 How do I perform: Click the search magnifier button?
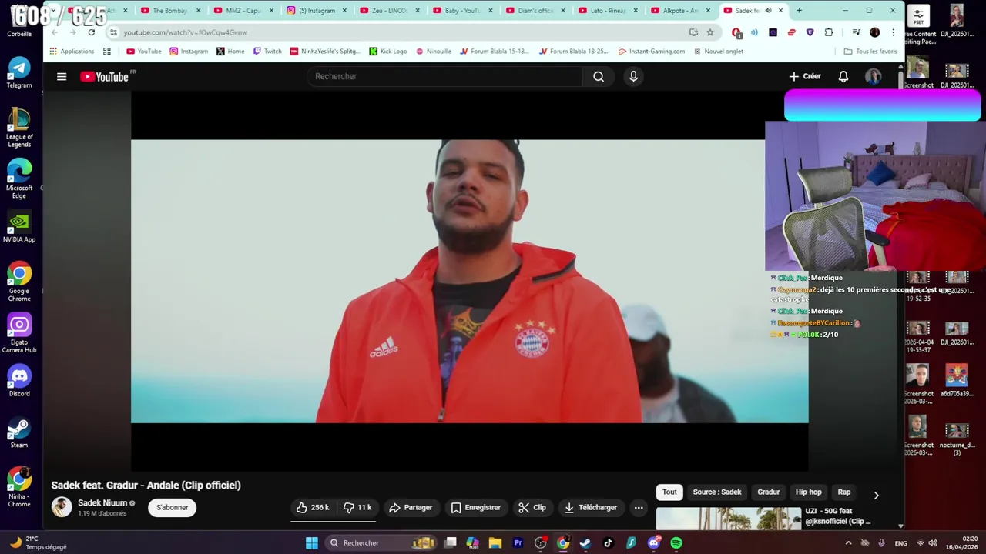tap(599, 76)
